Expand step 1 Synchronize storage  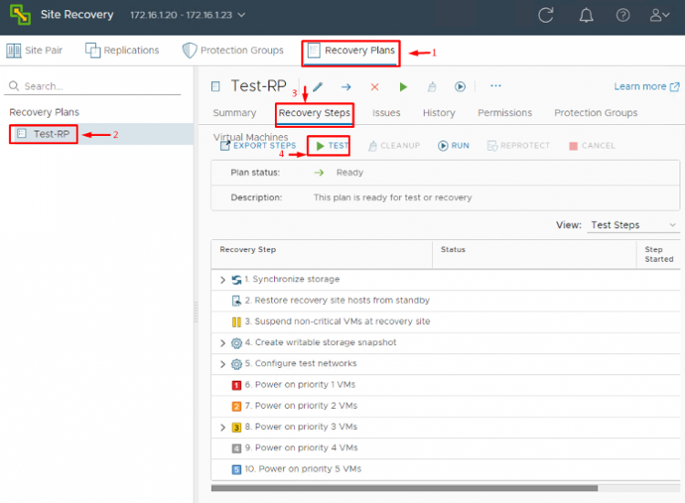222,280
